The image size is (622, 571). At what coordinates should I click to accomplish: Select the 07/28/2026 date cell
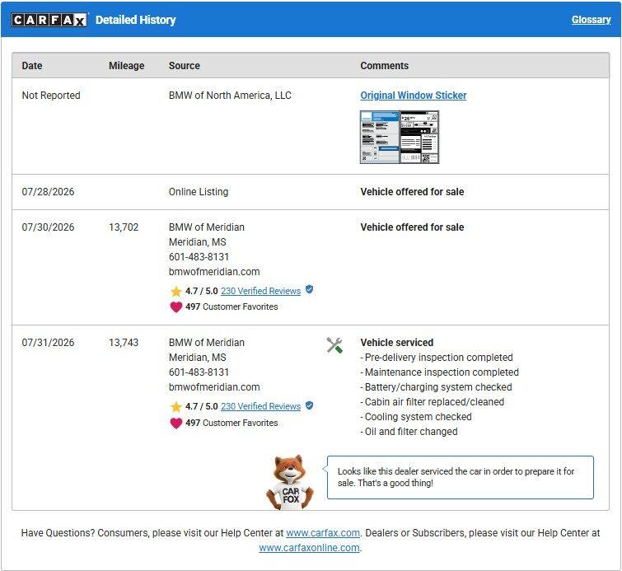click(x=48, y=192)
